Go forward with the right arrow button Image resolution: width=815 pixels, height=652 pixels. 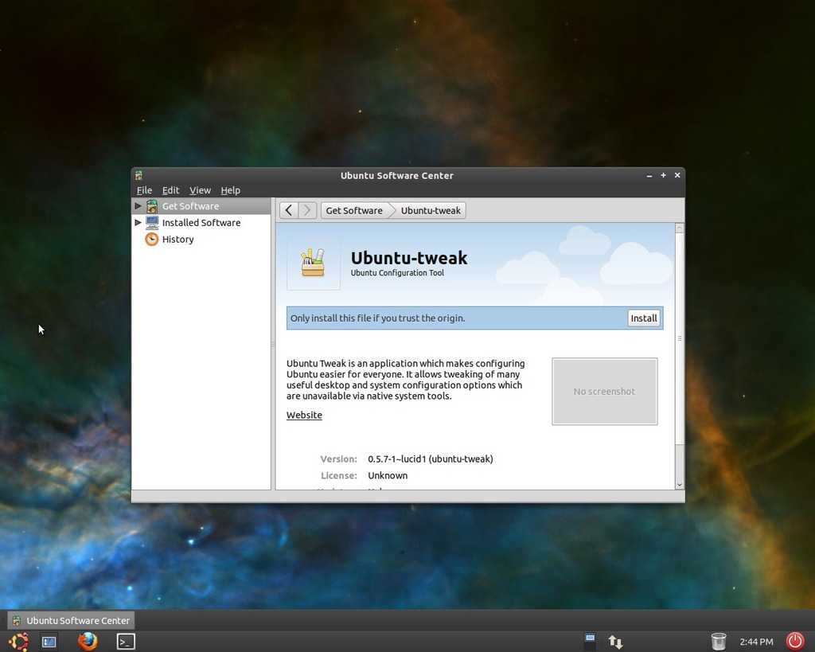308,211
